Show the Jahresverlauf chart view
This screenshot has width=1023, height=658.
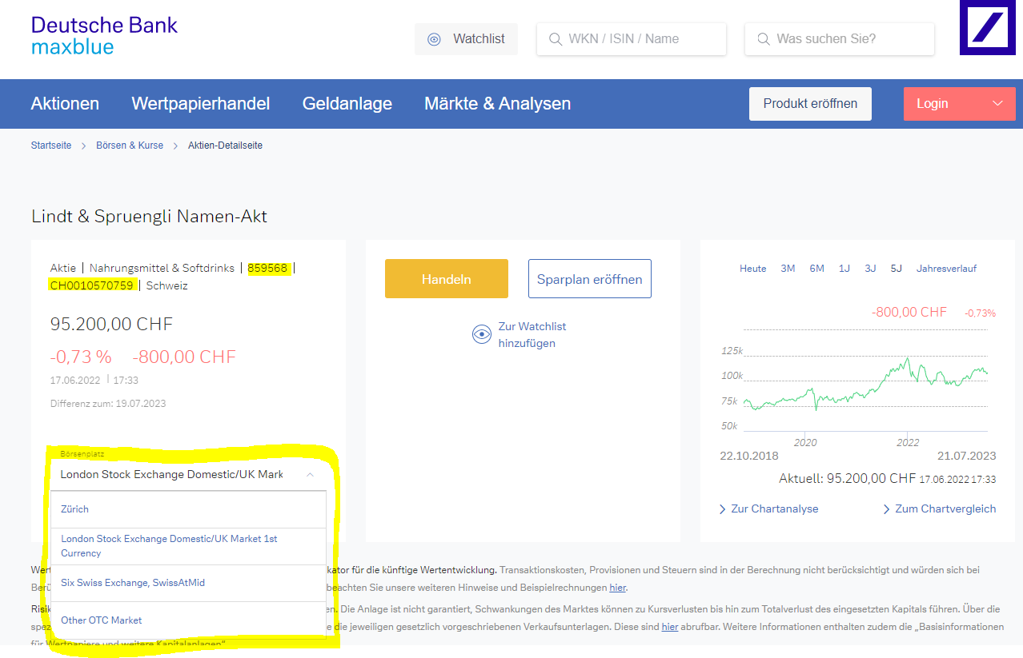pos(946,269)
